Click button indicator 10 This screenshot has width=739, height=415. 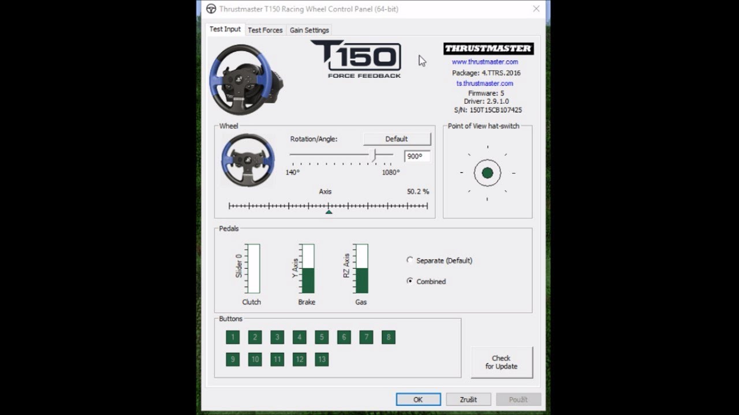point(255,359)
